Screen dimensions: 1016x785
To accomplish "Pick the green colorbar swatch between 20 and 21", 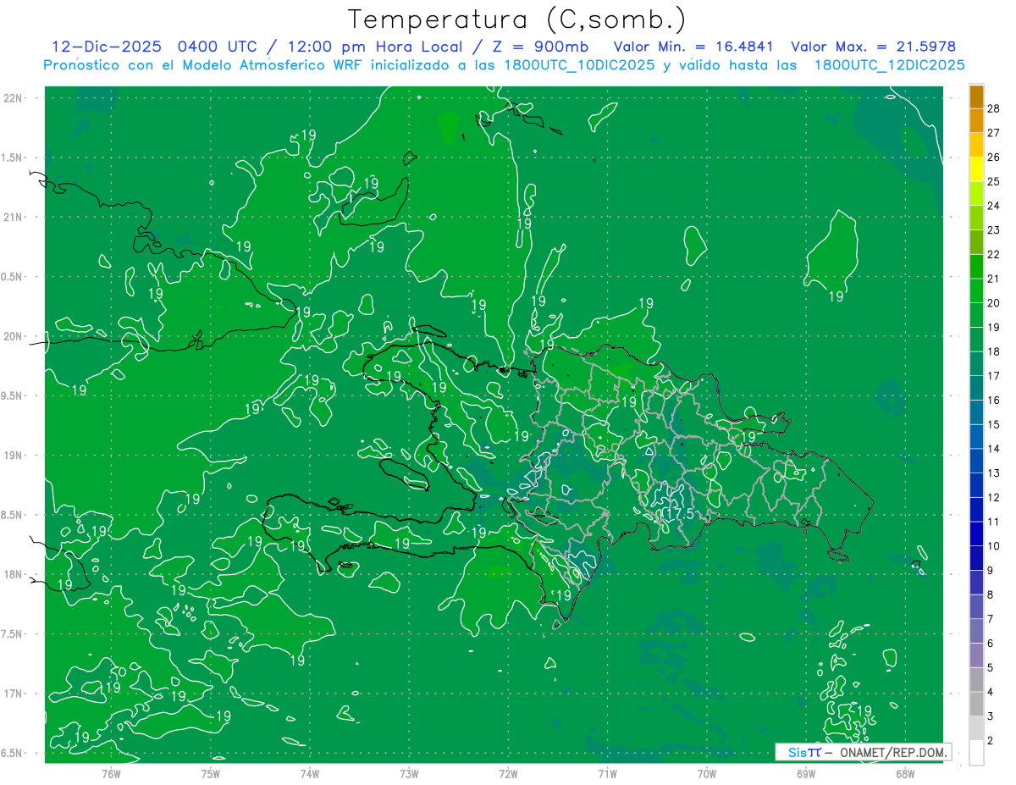I will [976, 290].
